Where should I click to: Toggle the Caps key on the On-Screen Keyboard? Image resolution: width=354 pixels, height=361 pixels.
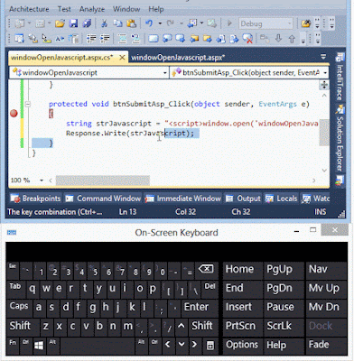(x=19, y=307)
